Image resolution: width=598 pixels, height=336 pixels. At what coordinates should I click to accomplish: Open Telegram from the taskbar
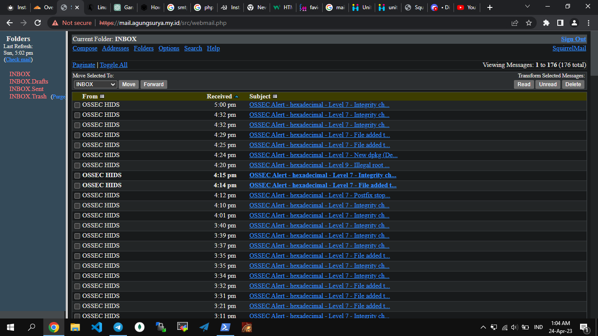[118, 327]
